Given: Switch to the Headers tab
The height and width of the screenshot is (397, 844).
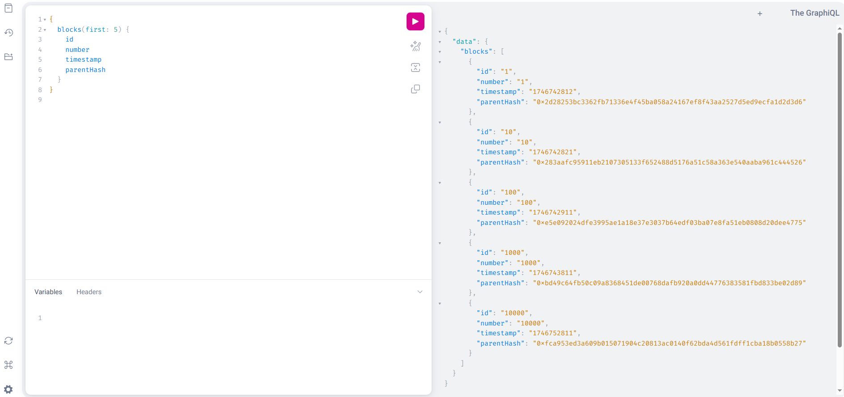Looking at the screenshot, I should [x=89, y=292].
